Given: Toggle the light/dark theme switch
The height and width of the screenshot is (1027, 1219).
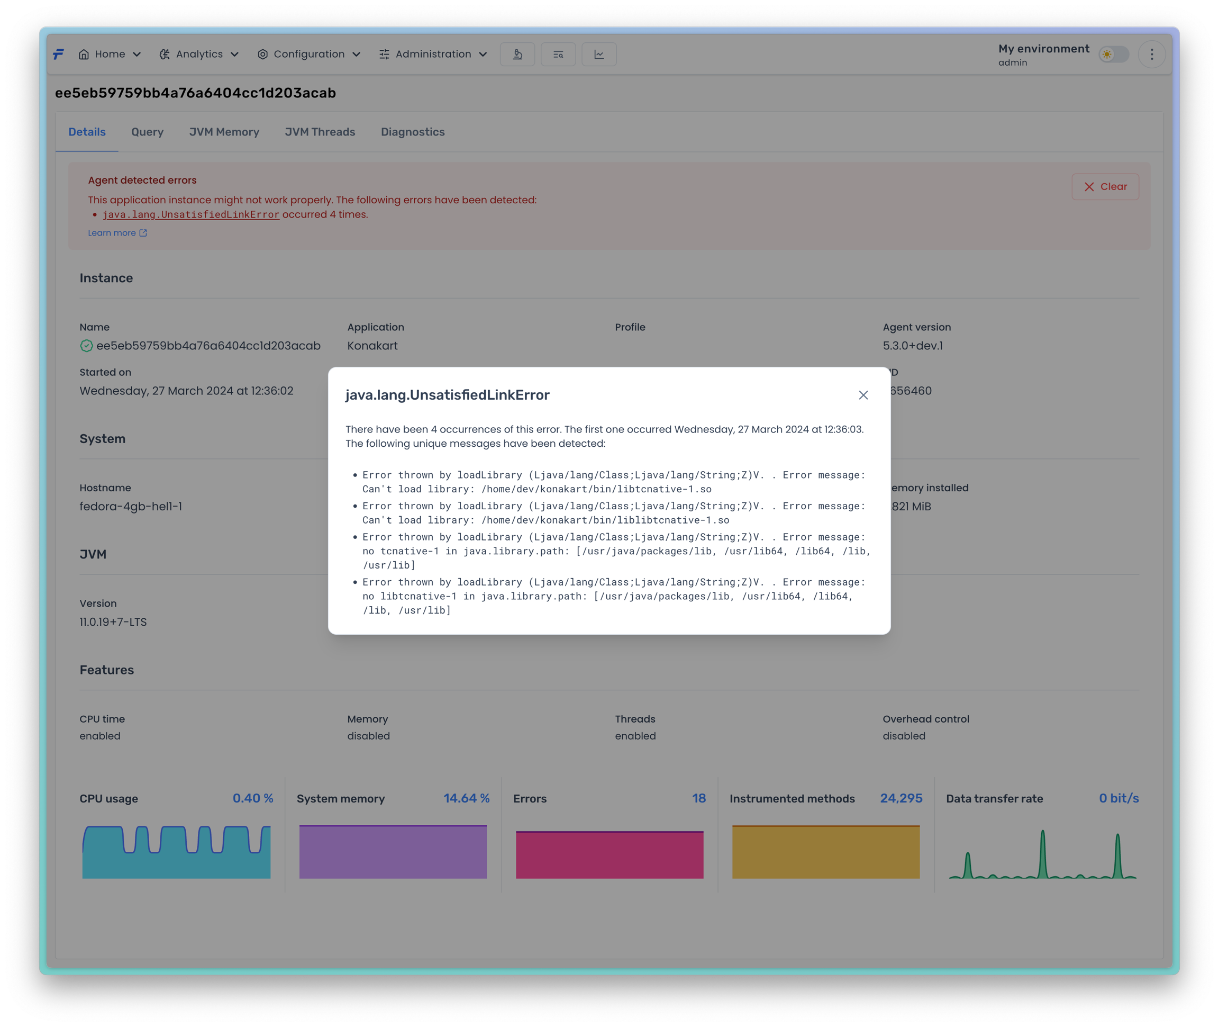Looking at the screenshot, I should pos(1113,54).
